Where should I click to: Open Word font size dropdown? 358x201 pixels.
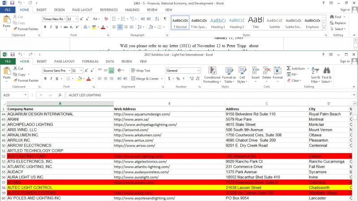click(x=76, y=19)
